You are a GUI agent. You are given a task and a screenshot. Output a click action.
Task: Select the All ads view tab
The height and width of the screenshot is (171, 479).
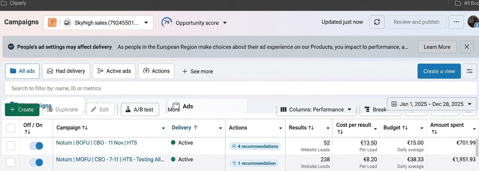coord(22,71)
